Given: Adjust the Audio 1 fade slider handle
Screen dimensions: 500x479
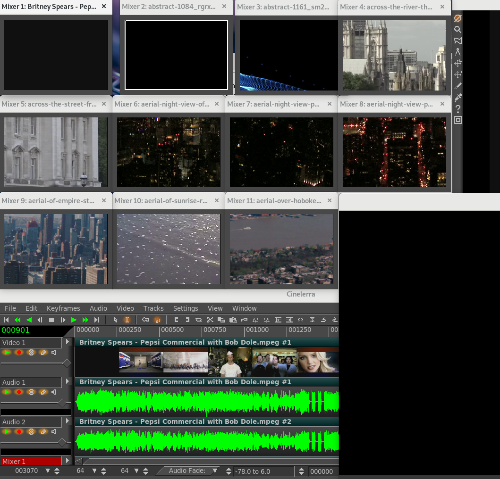Looking at the screenshot, I should click(x=62, y=403).
